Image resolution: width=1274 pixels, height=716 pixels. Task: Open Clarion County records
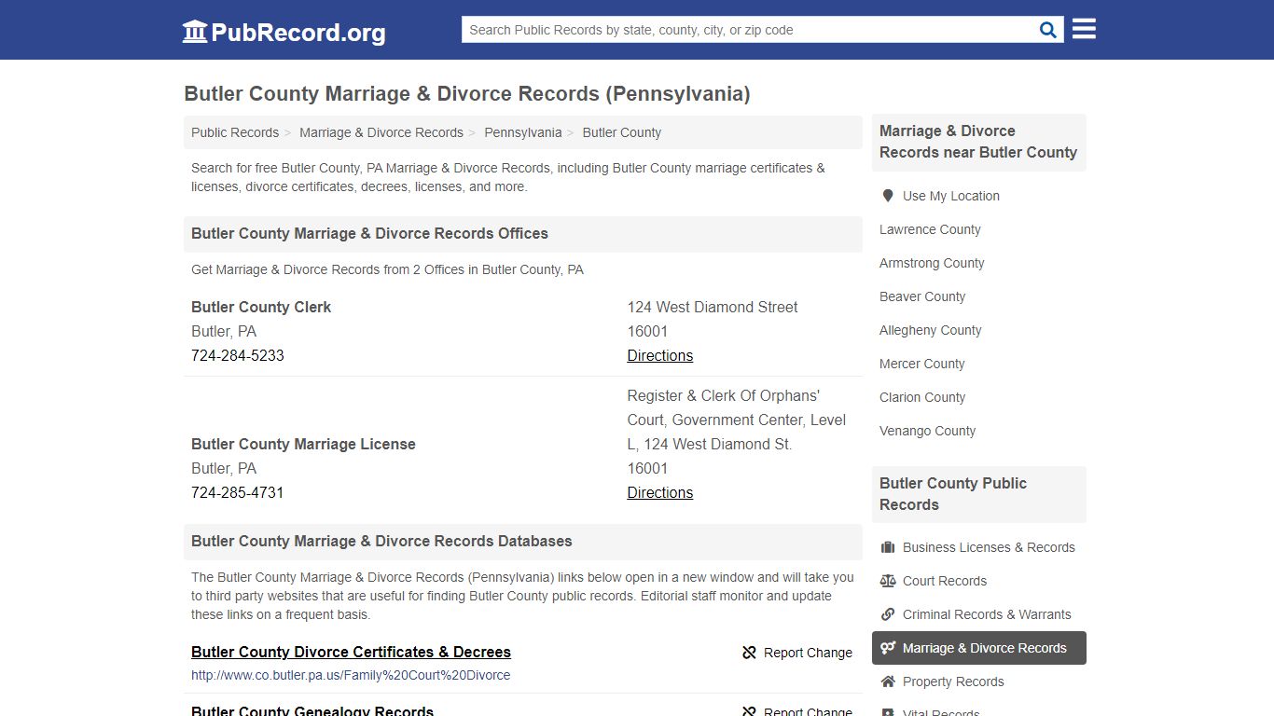coord(922,397)
